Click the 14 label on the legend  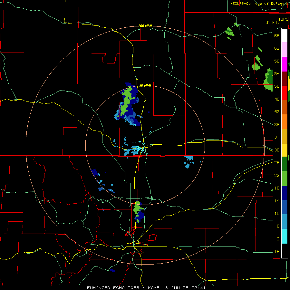(277, 201)
